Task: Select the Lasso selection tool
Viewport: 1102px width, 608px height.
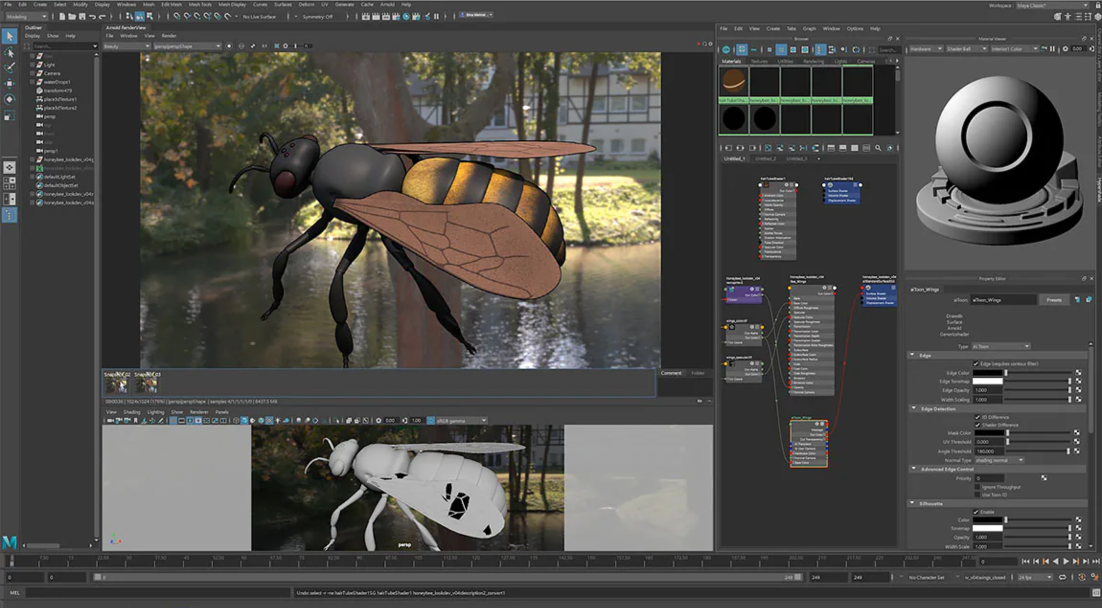Action: tap(9, 52)
